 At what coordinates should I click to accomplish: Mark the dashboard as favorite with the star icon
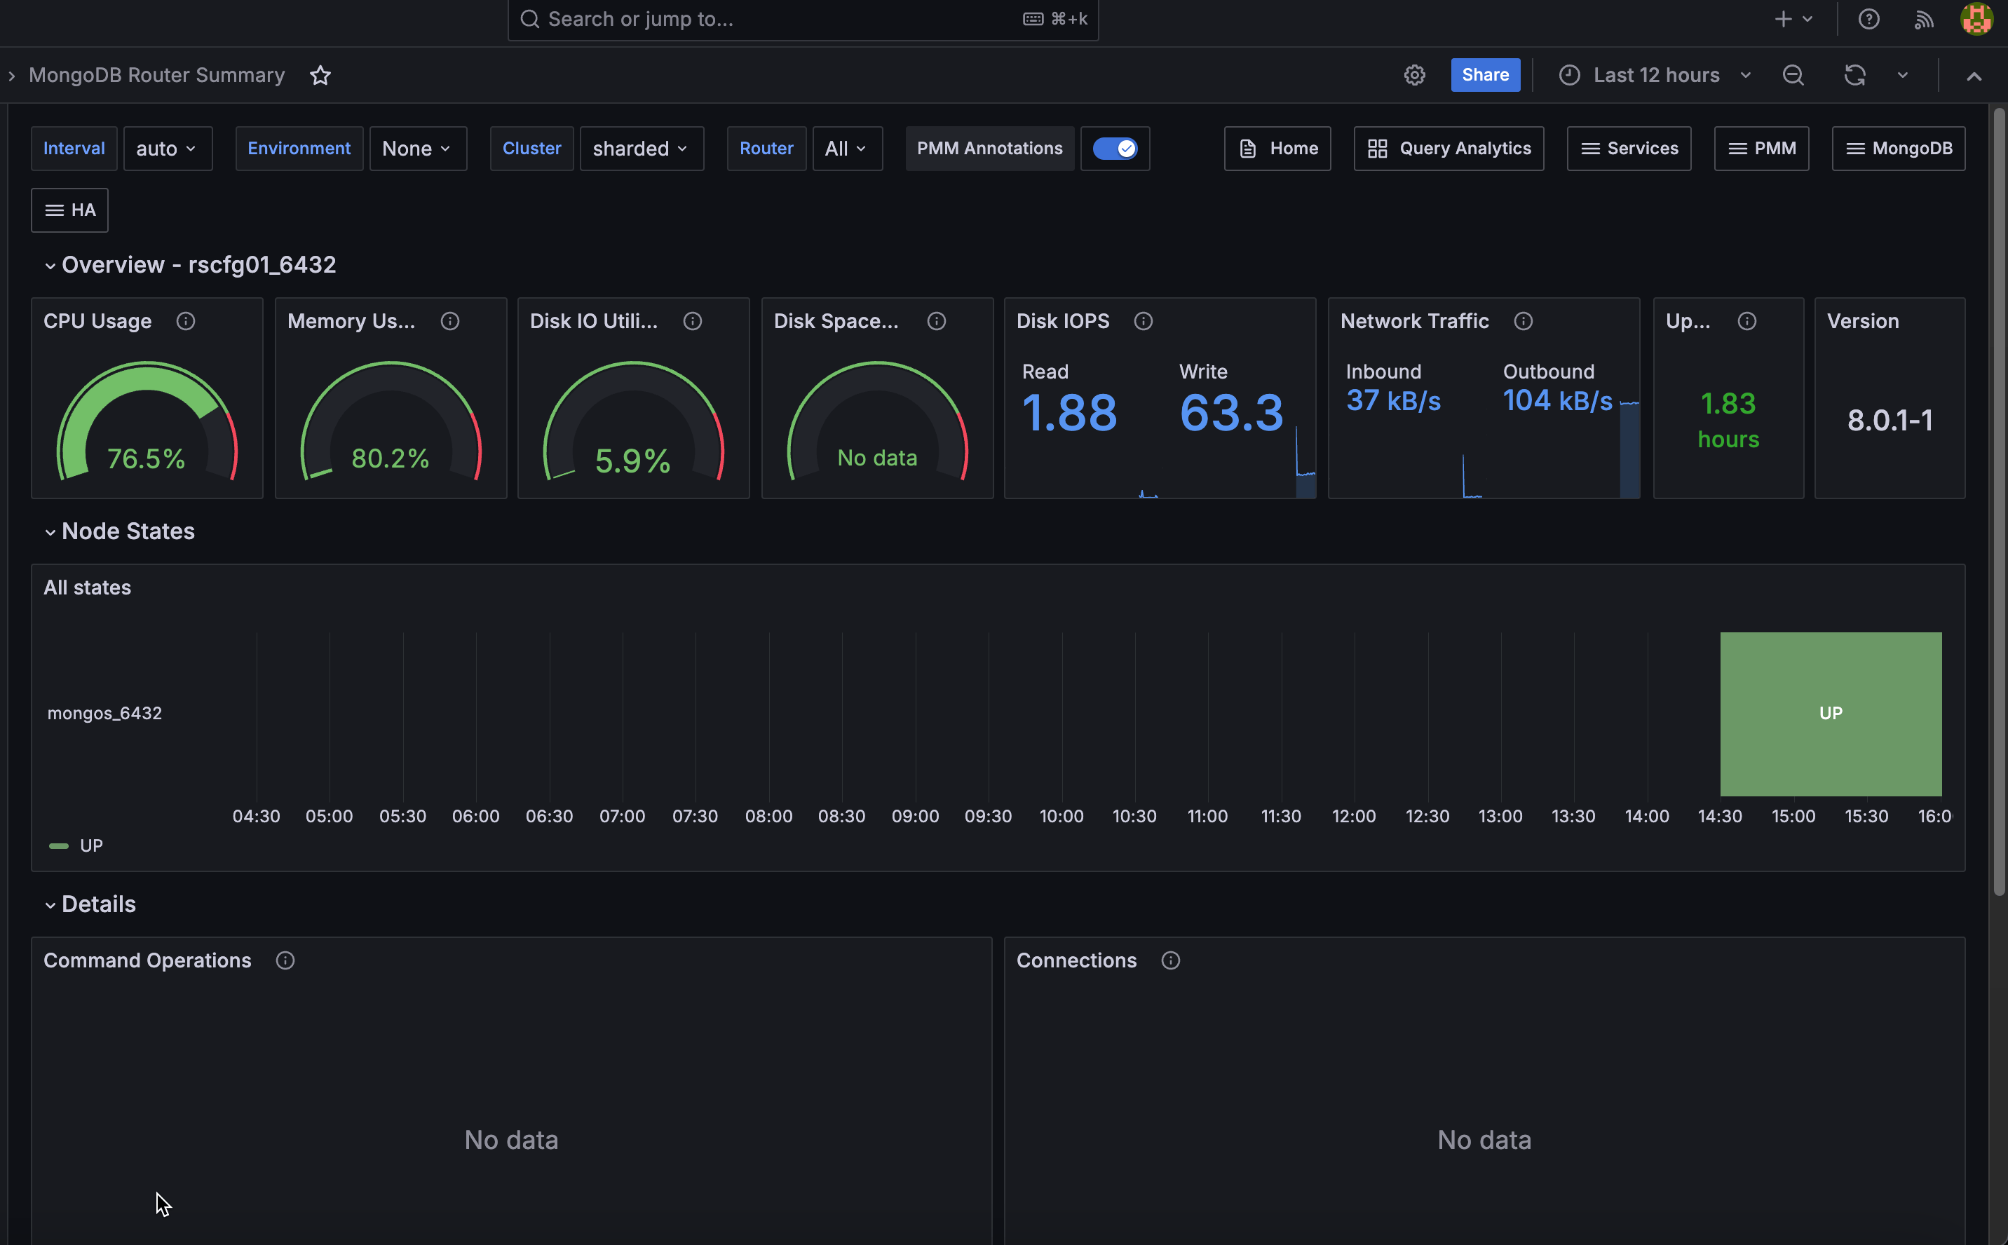click(320, 75)
